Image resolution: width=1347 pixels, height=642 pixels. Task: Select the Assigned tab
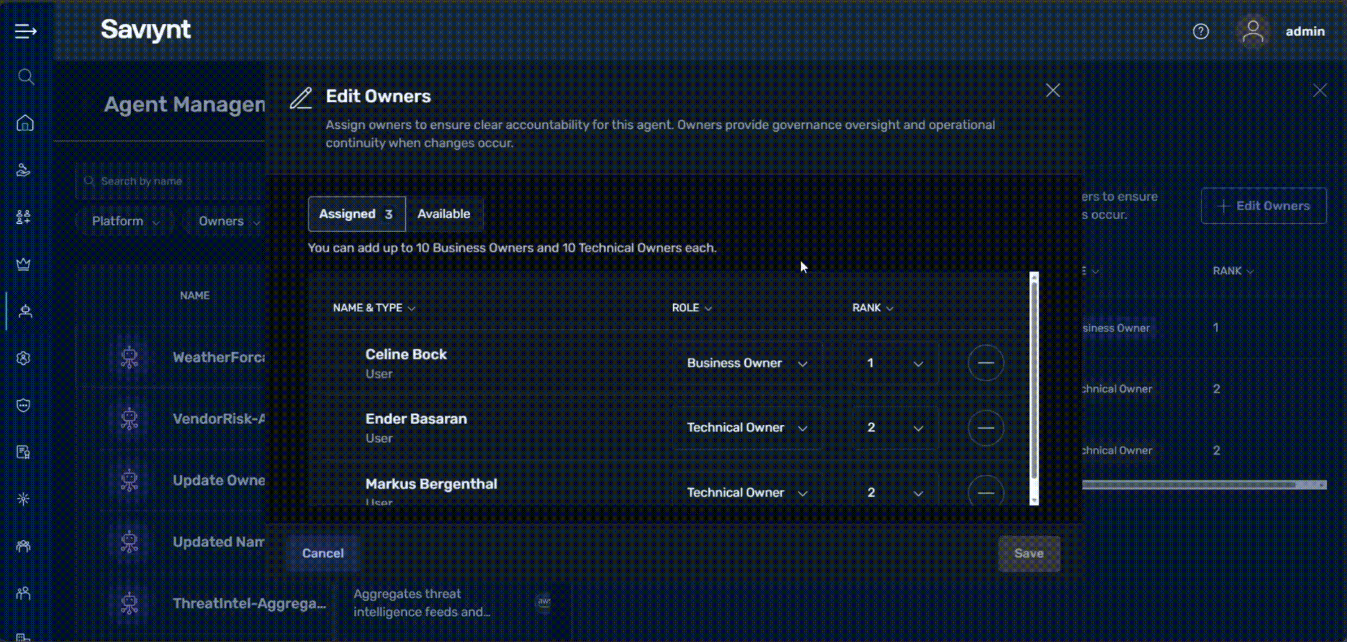356,214
